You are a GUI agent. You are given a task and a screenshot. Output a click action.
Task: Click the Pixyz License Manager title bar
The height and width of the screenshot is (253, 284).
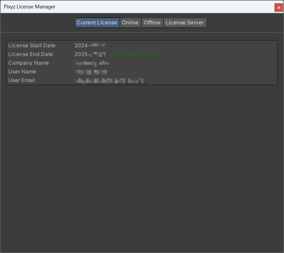[137, 7]
